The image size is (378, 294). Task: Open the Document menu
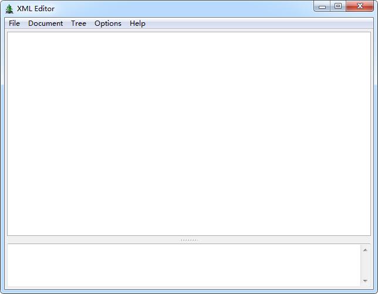[x=45, y=23]
